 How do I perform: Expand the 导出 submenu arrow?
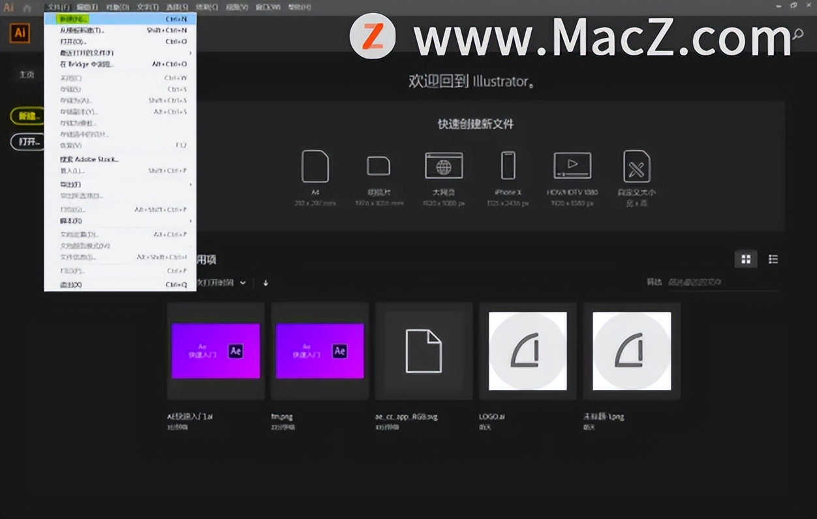tap(191, 184)
